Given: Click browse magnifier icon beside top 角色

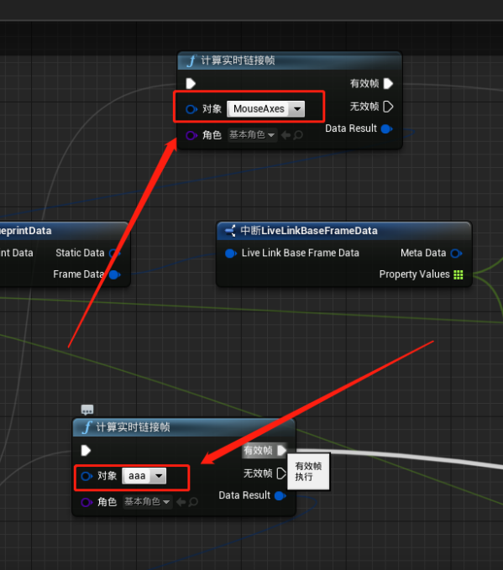Looking at the screenshot, I should point(298,135).
